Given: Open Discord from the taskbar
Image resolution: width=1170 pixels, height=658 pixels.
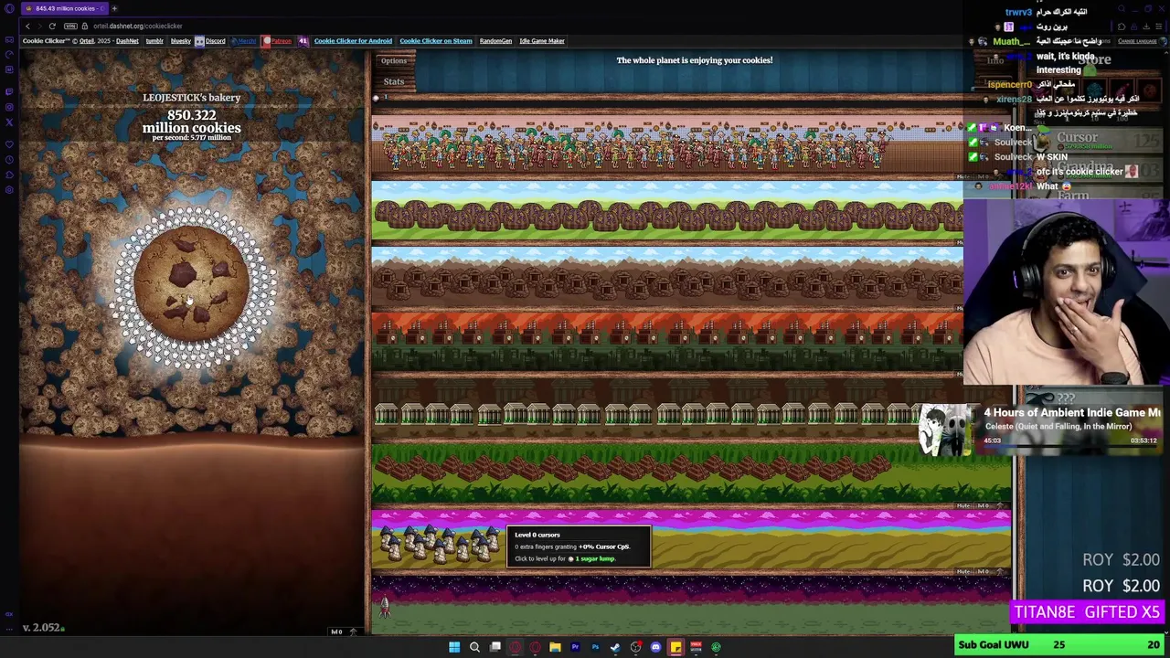Looking at the screenshot, I should [x=655, y=647].
